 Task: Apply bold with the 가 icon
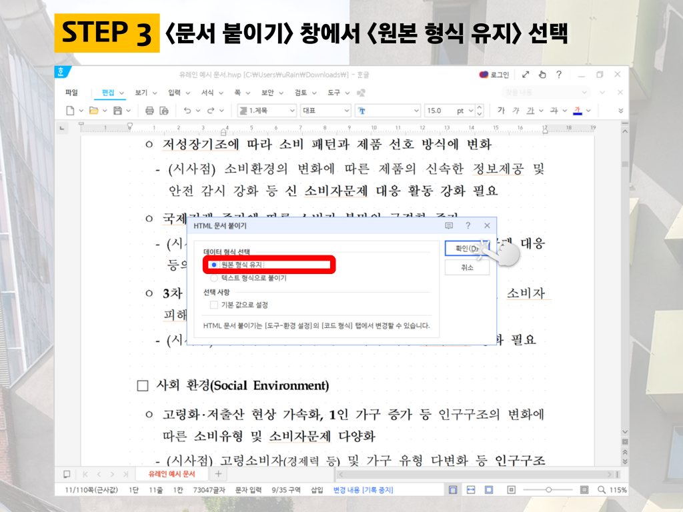(501, 111)
